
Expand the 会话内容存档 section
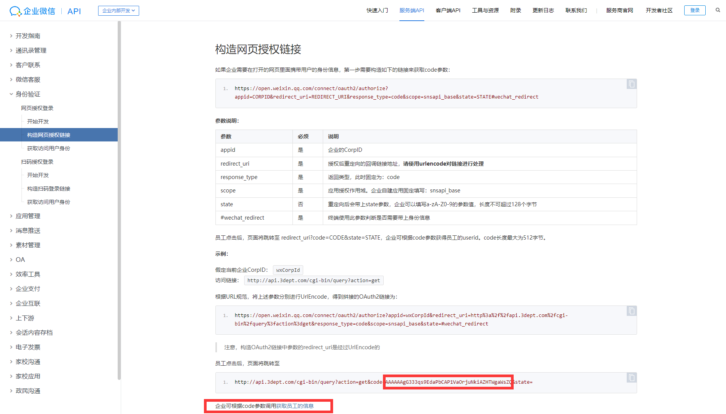(34, 332)
